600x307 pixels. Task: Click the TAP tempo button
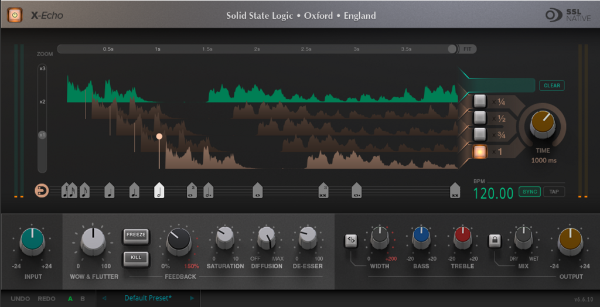[554, 192]
